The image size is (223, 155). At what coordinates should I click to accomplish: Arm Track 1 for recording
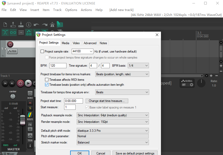click(x=10, y=44)
